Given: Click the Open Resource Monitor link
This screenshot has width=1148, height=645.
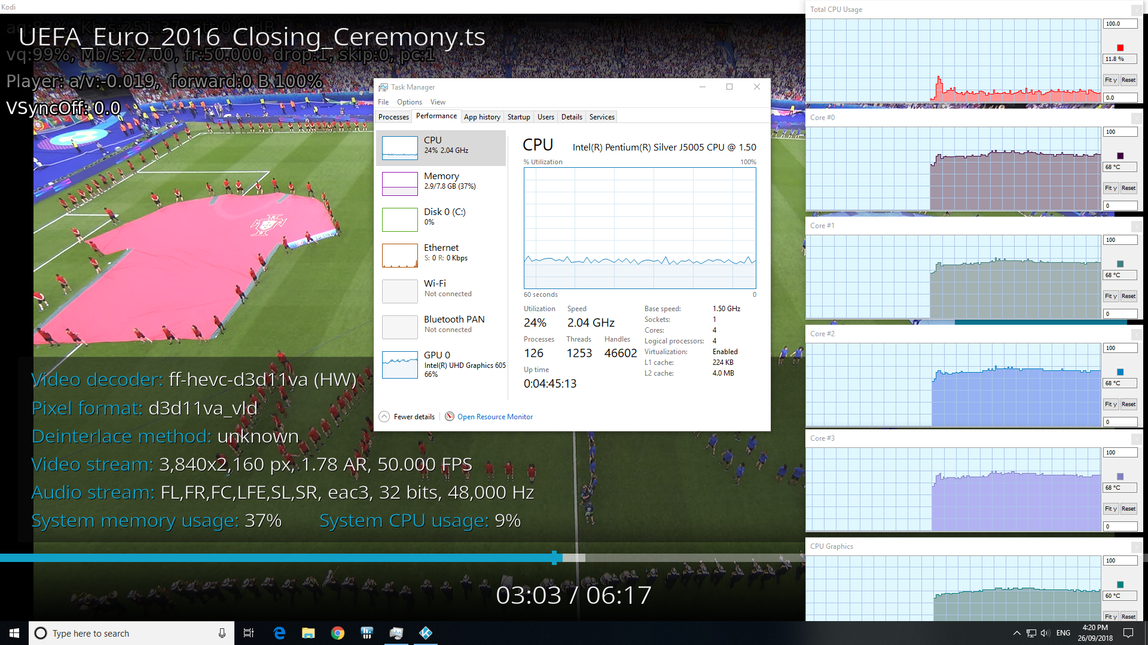Looking at the screenshot, I should pyautogui.click(x=495, y=417).
